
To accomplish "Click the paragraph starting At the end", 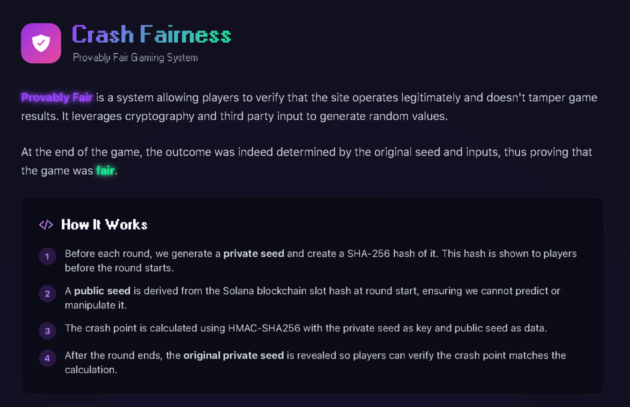I will click(306, 152).
